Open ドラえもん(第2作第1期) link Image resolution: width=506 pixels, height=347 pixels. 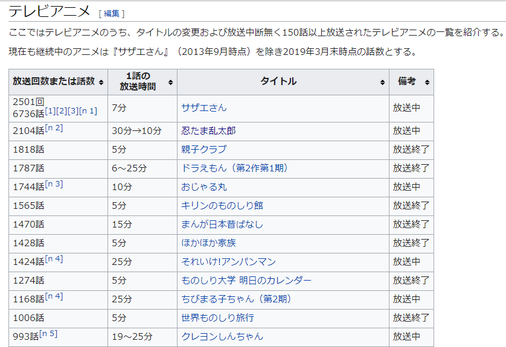pyautogui.click(x=235, y=168)
